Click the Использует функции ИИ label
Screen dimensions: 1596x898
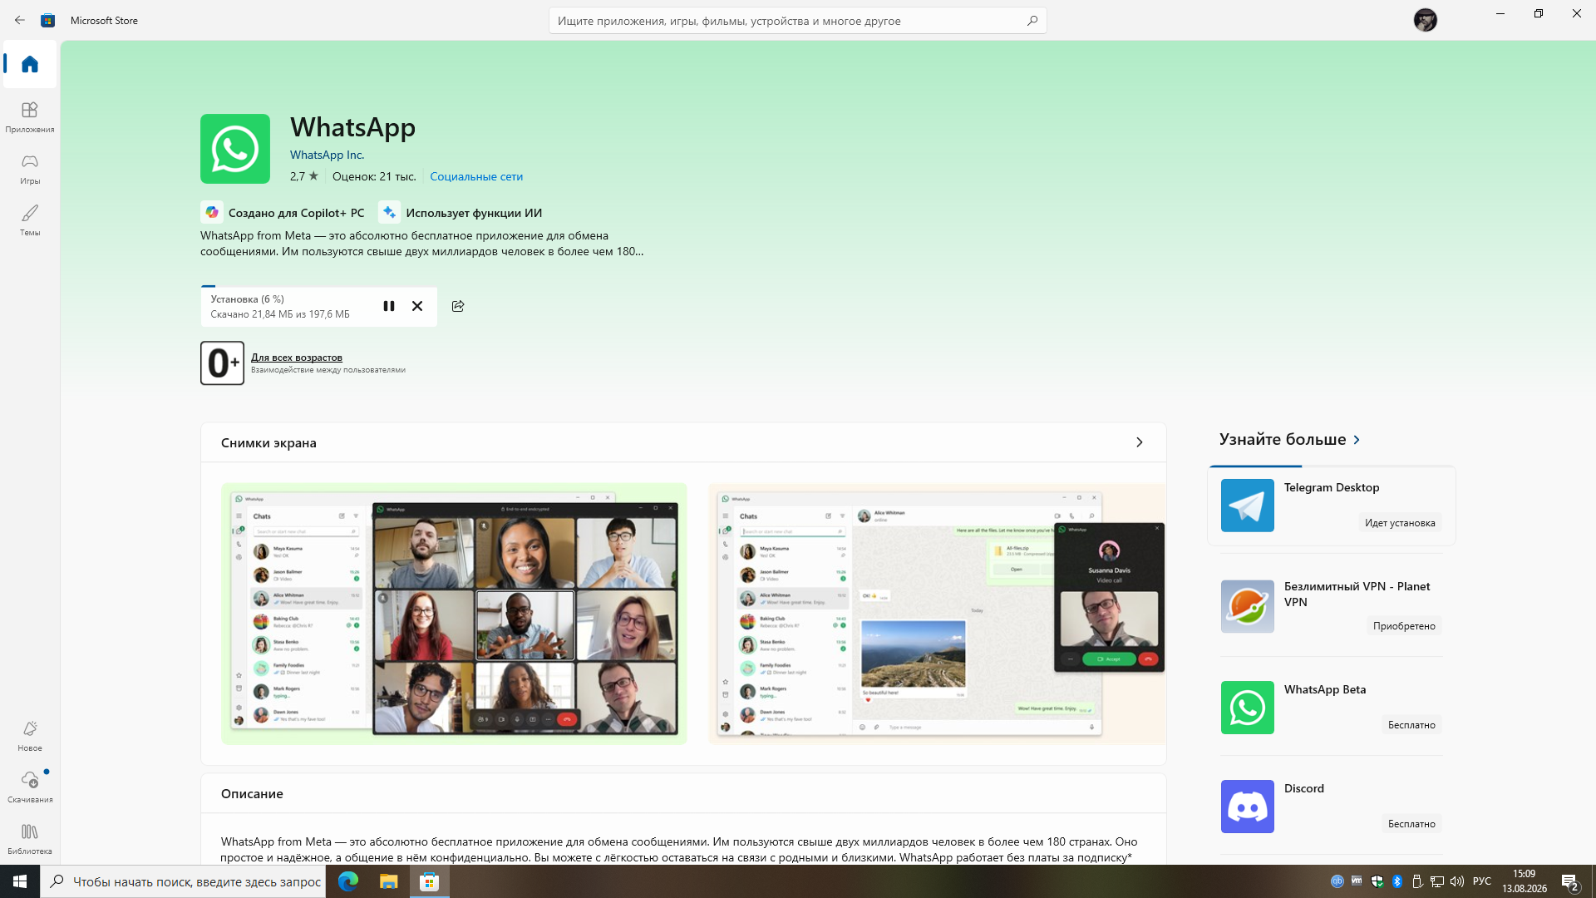pos(474,213)
